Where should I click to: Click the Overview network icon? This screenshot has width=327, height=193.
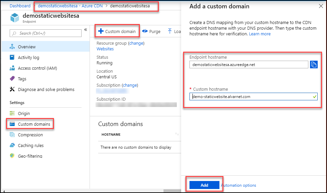point(12,47)
